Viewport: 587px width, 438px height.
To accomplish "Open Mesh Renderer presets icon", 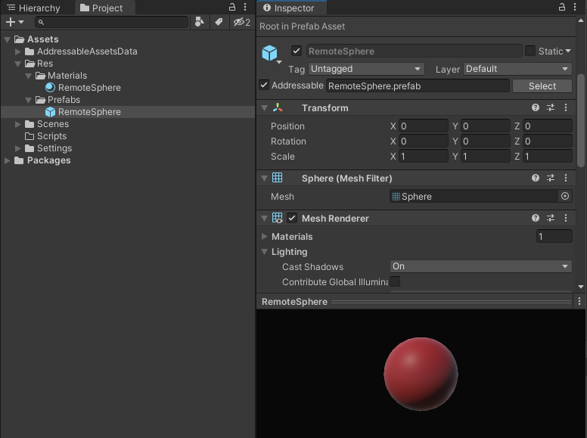I will [551, 218].
